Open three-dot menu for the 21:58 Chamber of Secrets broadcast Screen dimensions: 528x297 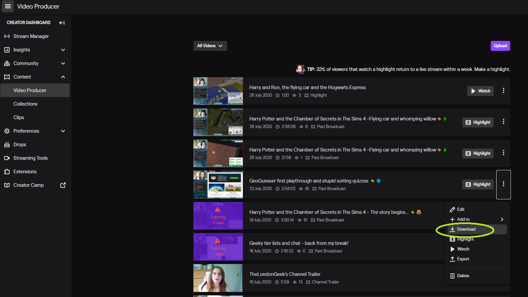pyautogui.click(x=503, y=152)
